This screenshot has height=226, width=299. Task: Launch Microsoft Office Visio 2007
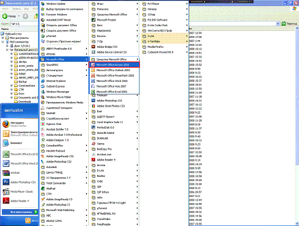tap(114, 87)
